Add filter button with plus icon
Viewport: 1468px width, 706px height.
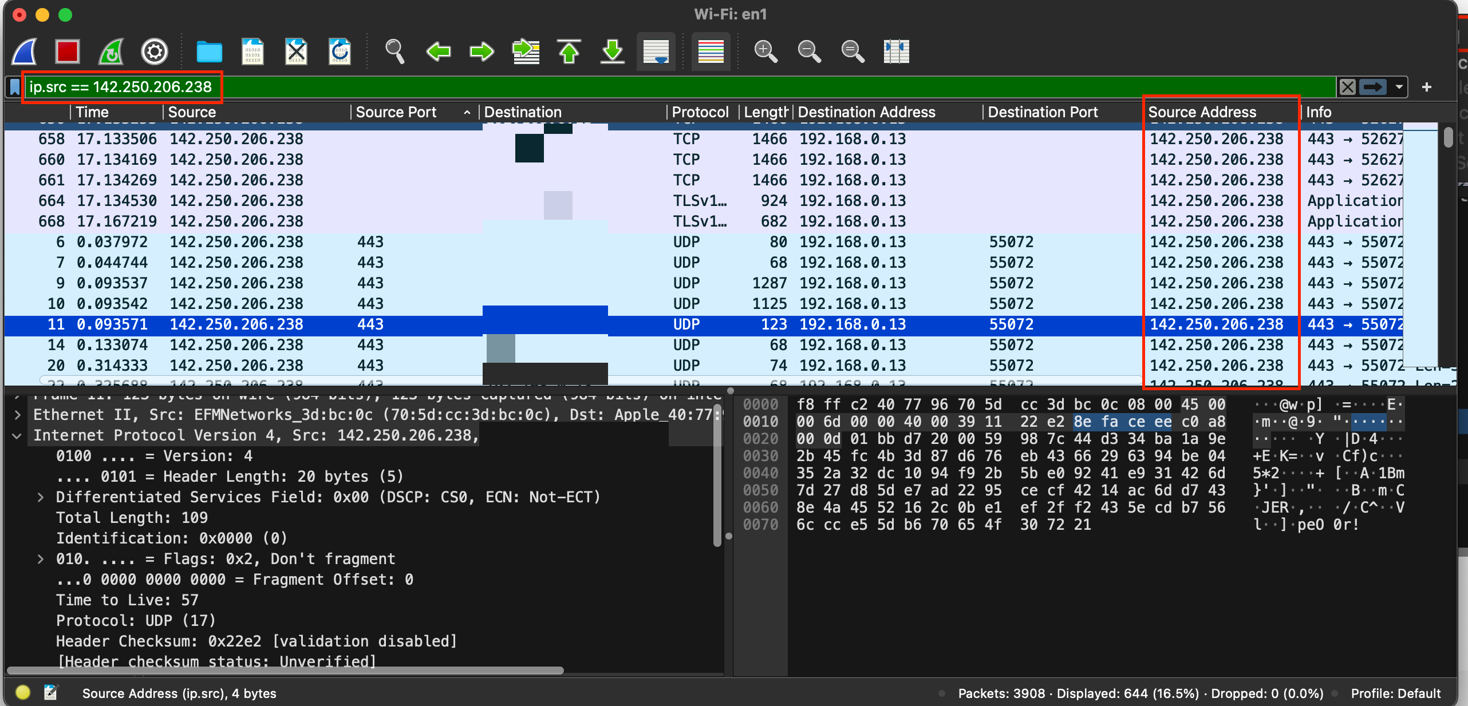point(1427,87)
